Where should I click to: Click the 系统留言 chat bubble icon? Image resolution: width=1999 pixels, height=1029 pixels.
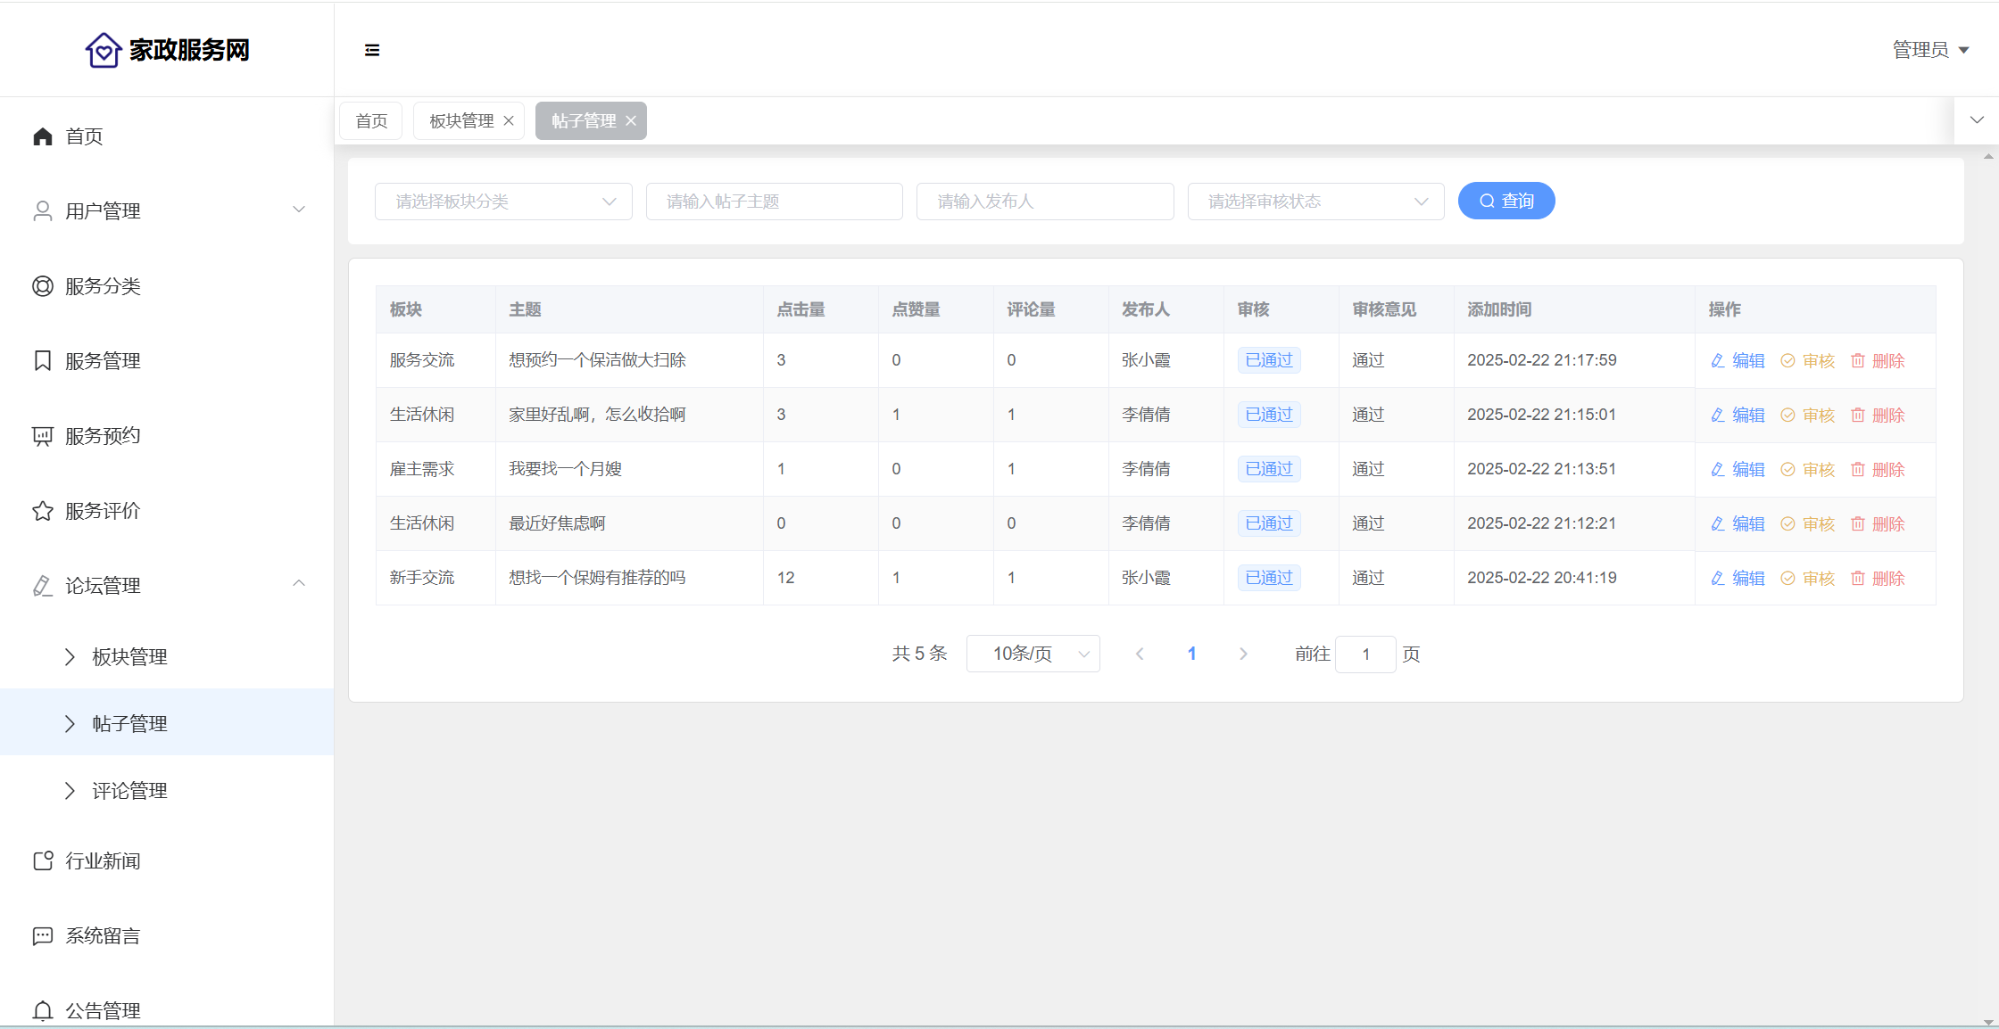click(x=43, y=936)
